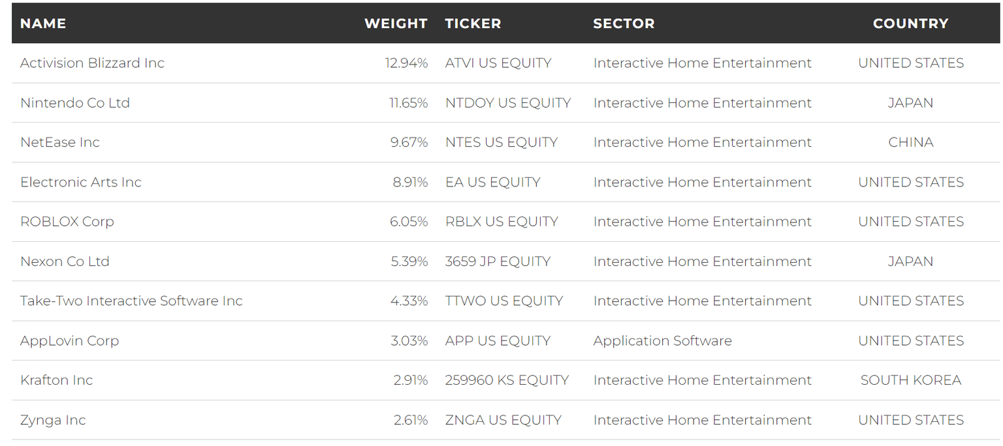Click the 12.94% weight value
Image resolution: width=1003 pixels, height=446 pixels.
(406, 63)
